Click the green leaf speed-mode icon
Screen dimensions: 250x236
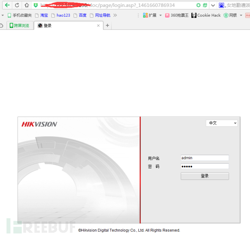tap(205, 5)
